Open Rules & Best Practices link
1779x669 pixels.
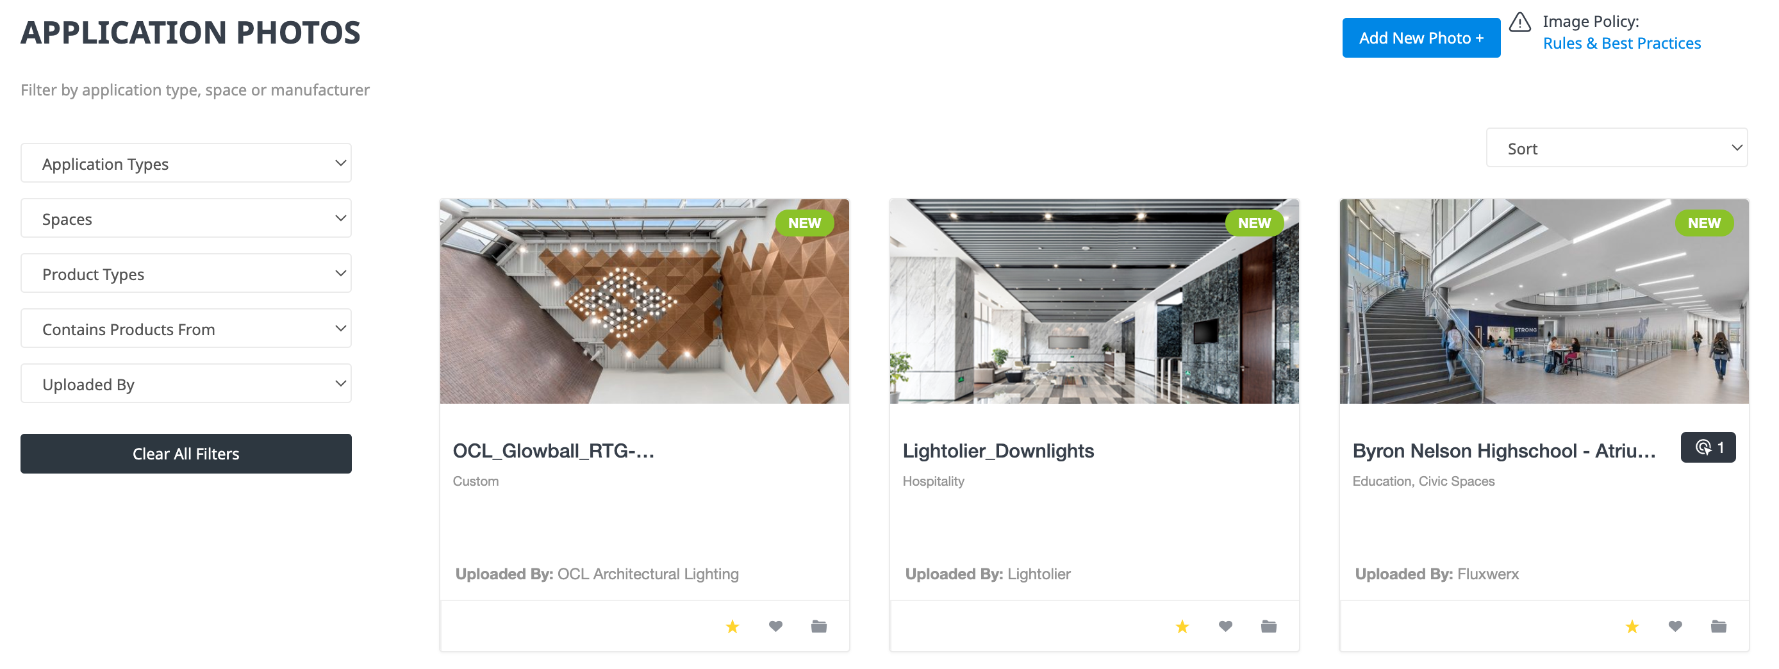point(1621,44)
